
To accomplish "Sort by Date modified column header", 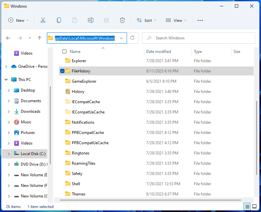I will click(158, 52).
